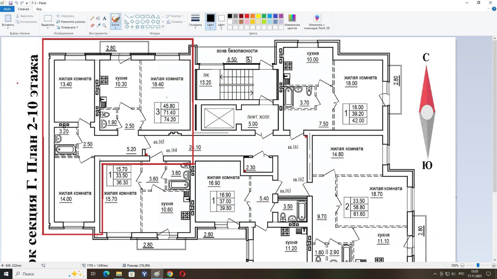Click the zoom in plus button

[x=493, y=265]
